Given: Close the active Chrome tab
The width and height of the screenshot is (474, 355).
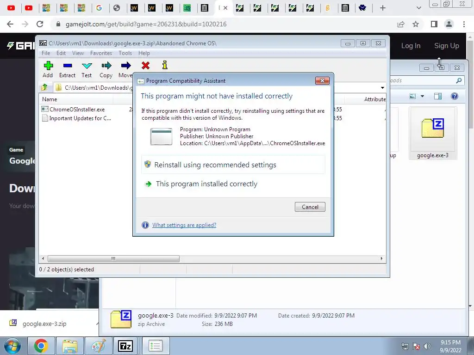Looking at the screenshot, I should pos(225,8).
